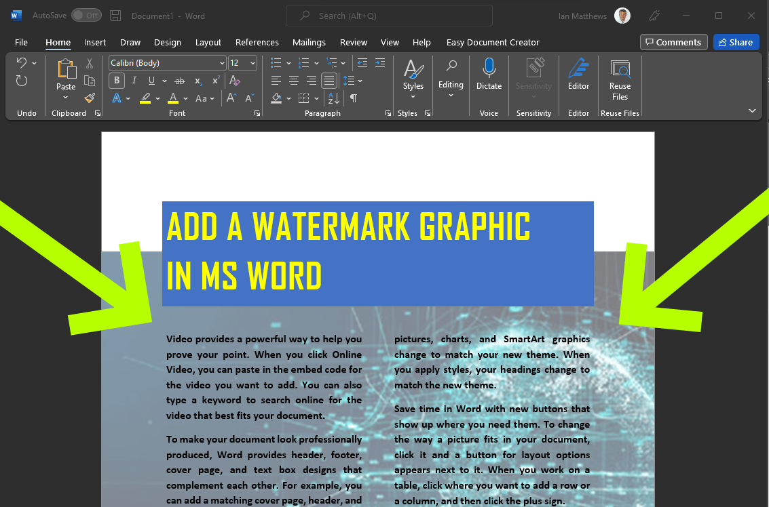The width and height of the screenshot is (769, 507).
Task: Expand the font size dropdown
Action: (x=252, y=63)
